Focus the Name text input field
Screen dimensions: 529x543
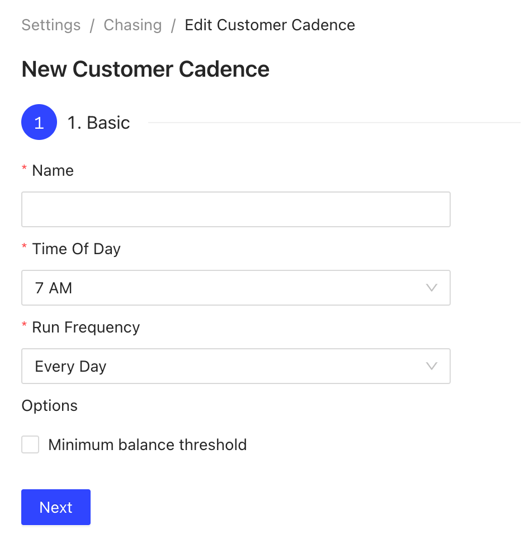[x=235, y=209]
